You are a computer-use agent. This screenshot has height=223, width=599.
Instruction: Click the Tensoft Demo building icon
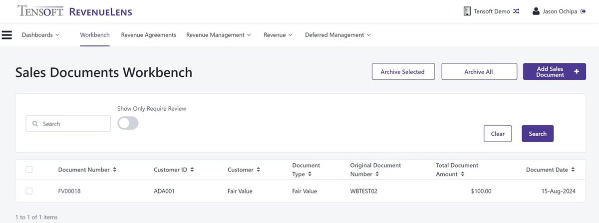coord(467,11)
